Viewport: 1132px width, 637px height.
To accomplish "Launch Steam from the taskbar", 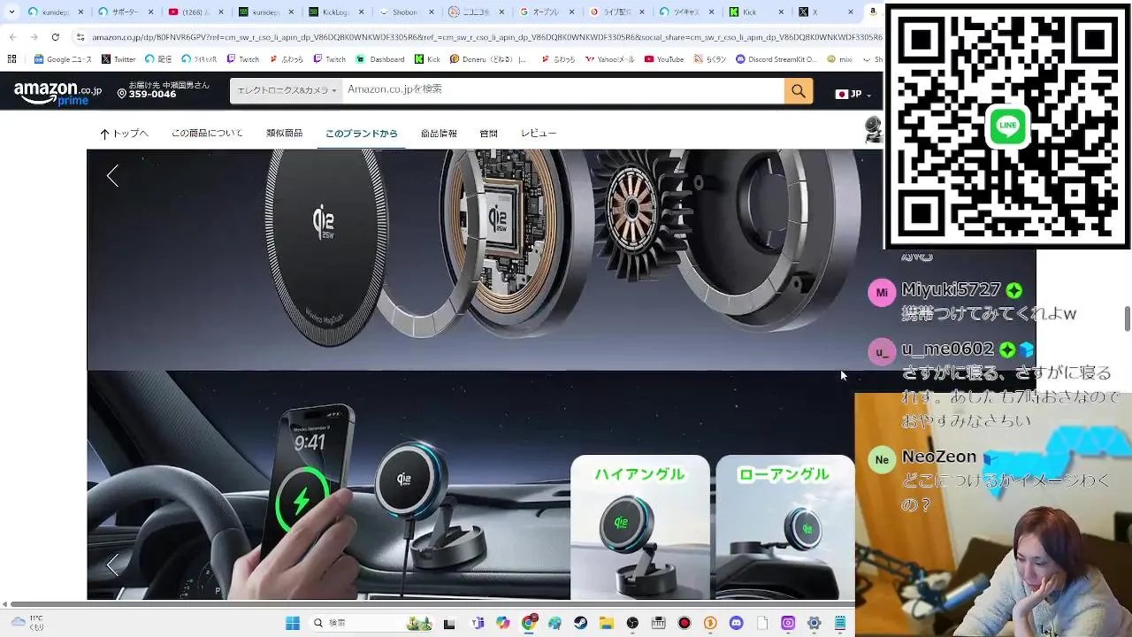I will [581, 623].
